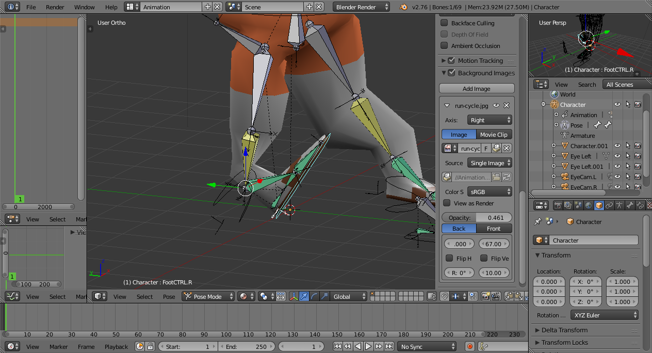Open the Bone Constraints properties tab
Image resolution: width=652 pixels, height=353 pixels.
[x=640, y=205]
